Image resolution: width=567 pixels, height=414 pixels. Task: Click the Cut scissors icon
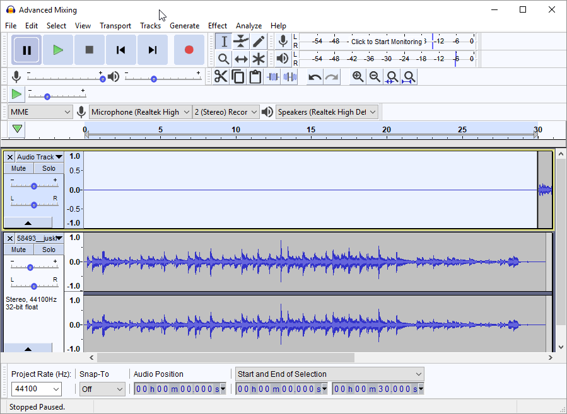[x=221, y=77]
